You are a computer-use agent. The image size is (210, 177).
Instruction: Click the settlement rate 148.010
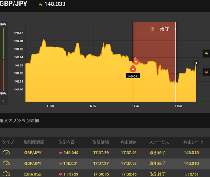[191, 163]
